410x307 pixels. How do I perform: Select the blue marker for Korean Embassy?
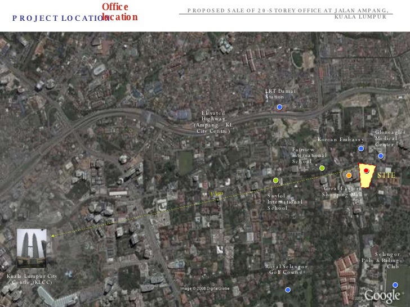(x=361, y=148)
